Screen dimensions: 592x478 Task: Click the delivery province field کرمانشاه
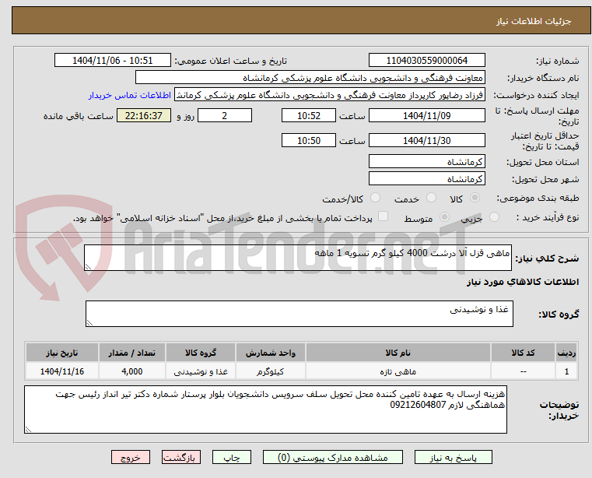[426, 162]
